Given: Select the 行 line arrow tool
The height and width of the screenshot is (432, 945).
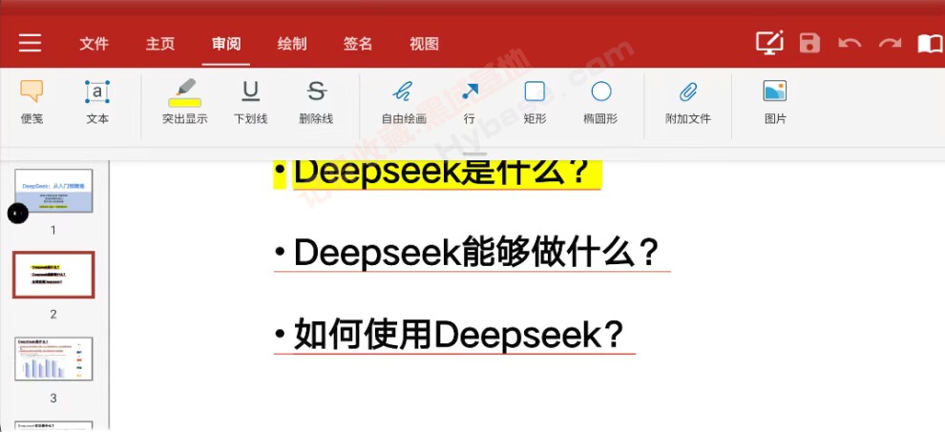Looking at the screenshot, I should [470, 101].
